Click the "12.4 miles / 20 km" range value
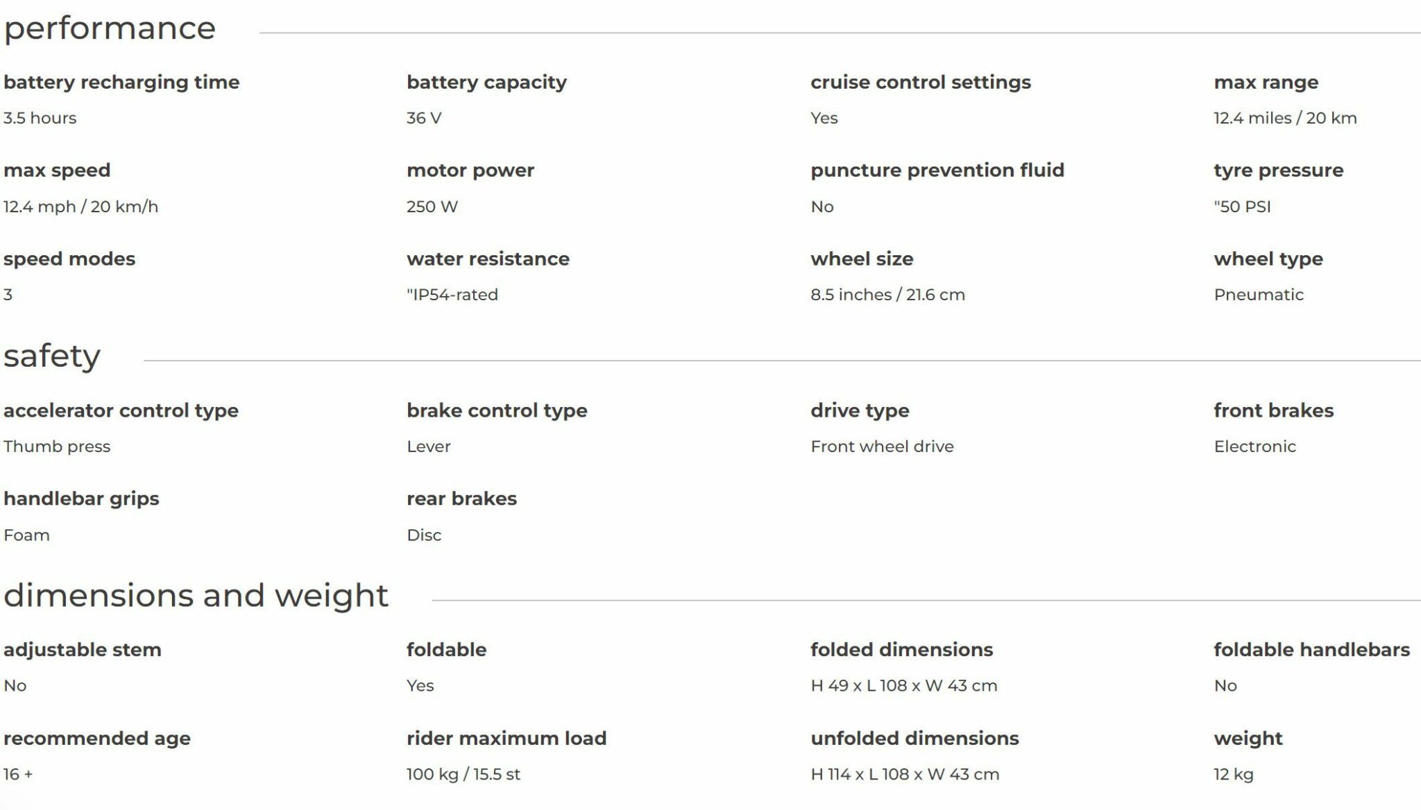 pyautogui.click(x=1285, y=118)
